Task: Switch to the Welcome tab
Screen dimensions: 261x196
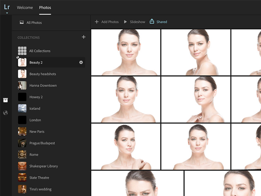Action: pyautogui.click(x=25, y=8)
